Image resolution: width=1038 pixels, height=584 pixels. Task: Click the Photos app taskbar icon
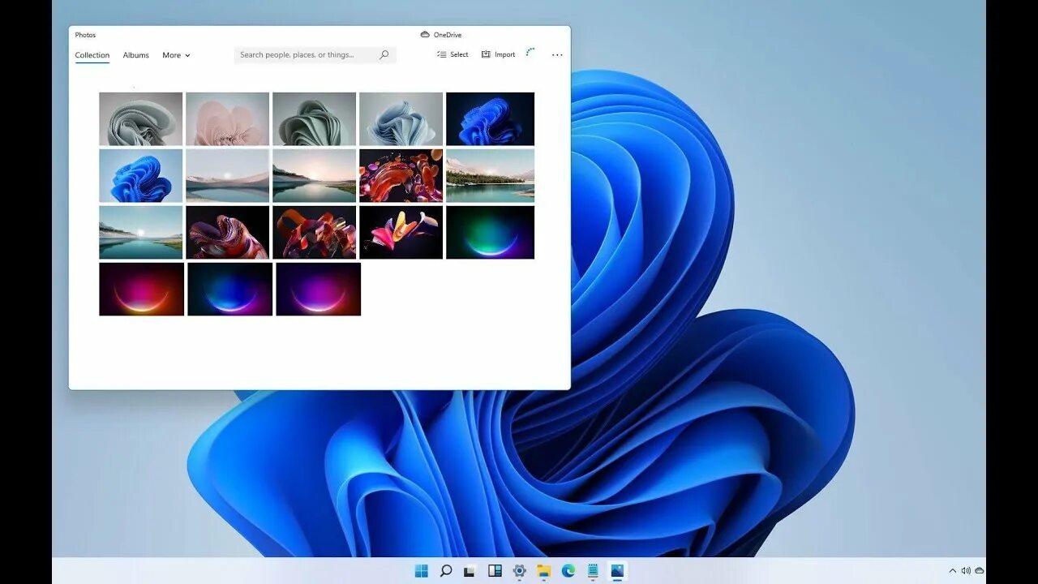pyautogui.click(x=617, y=571)
